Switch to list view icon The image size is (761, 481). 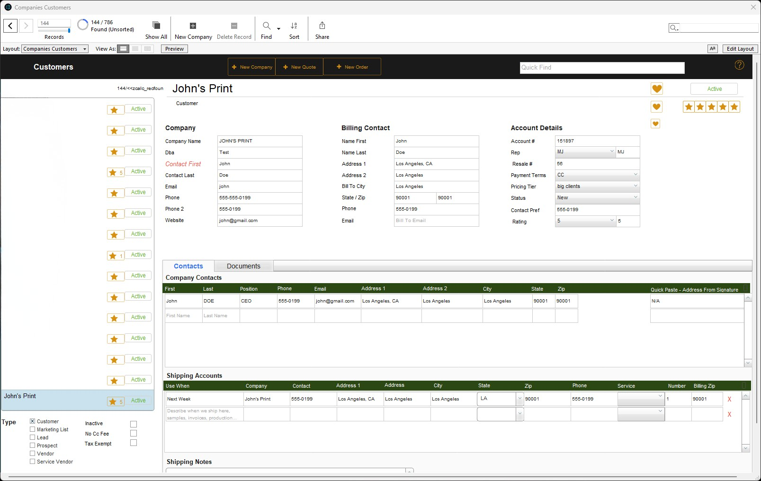click(x=135, y=49)
